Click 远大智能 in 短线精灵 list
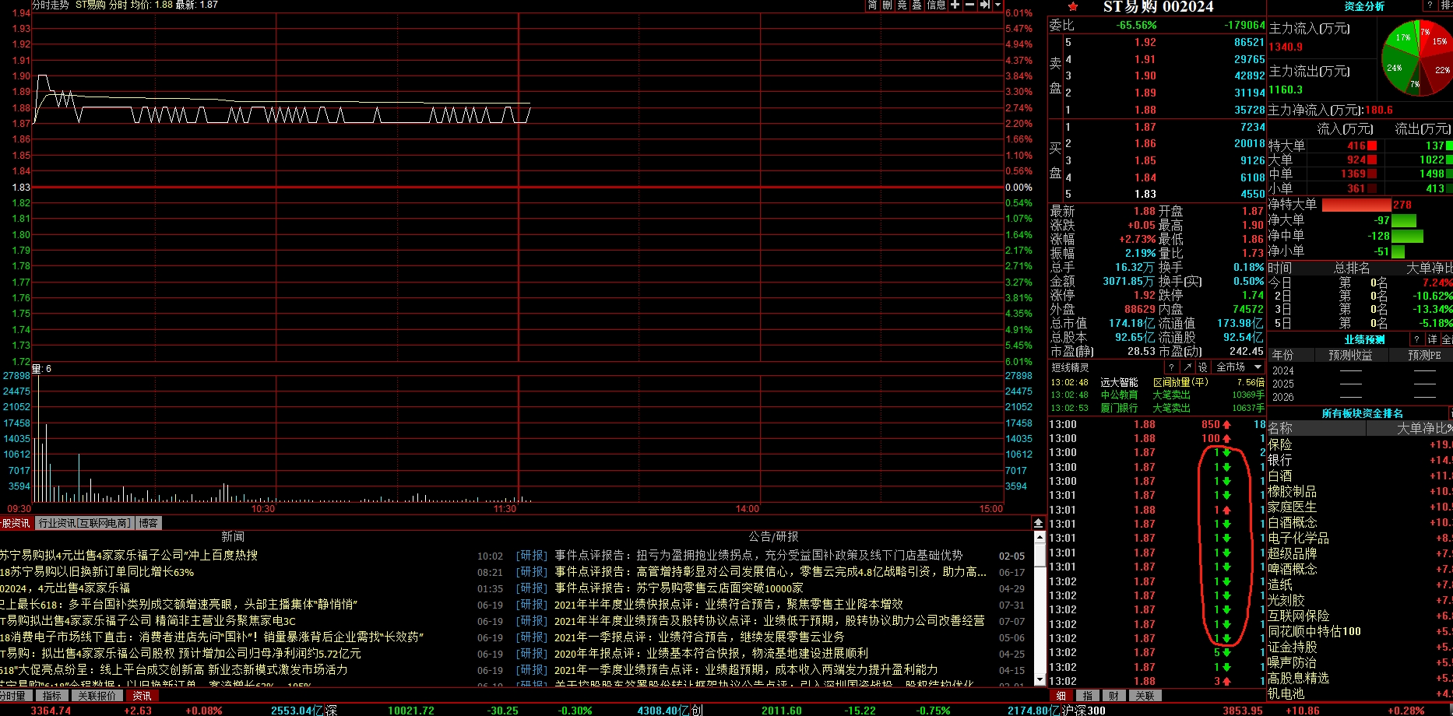 1119,382
